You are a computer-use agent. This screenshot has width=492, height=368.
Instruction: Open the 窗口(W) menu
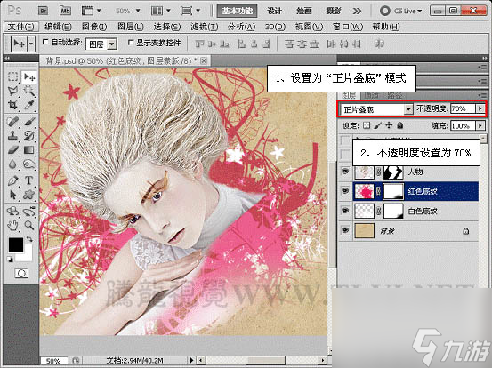coord(348,27)
